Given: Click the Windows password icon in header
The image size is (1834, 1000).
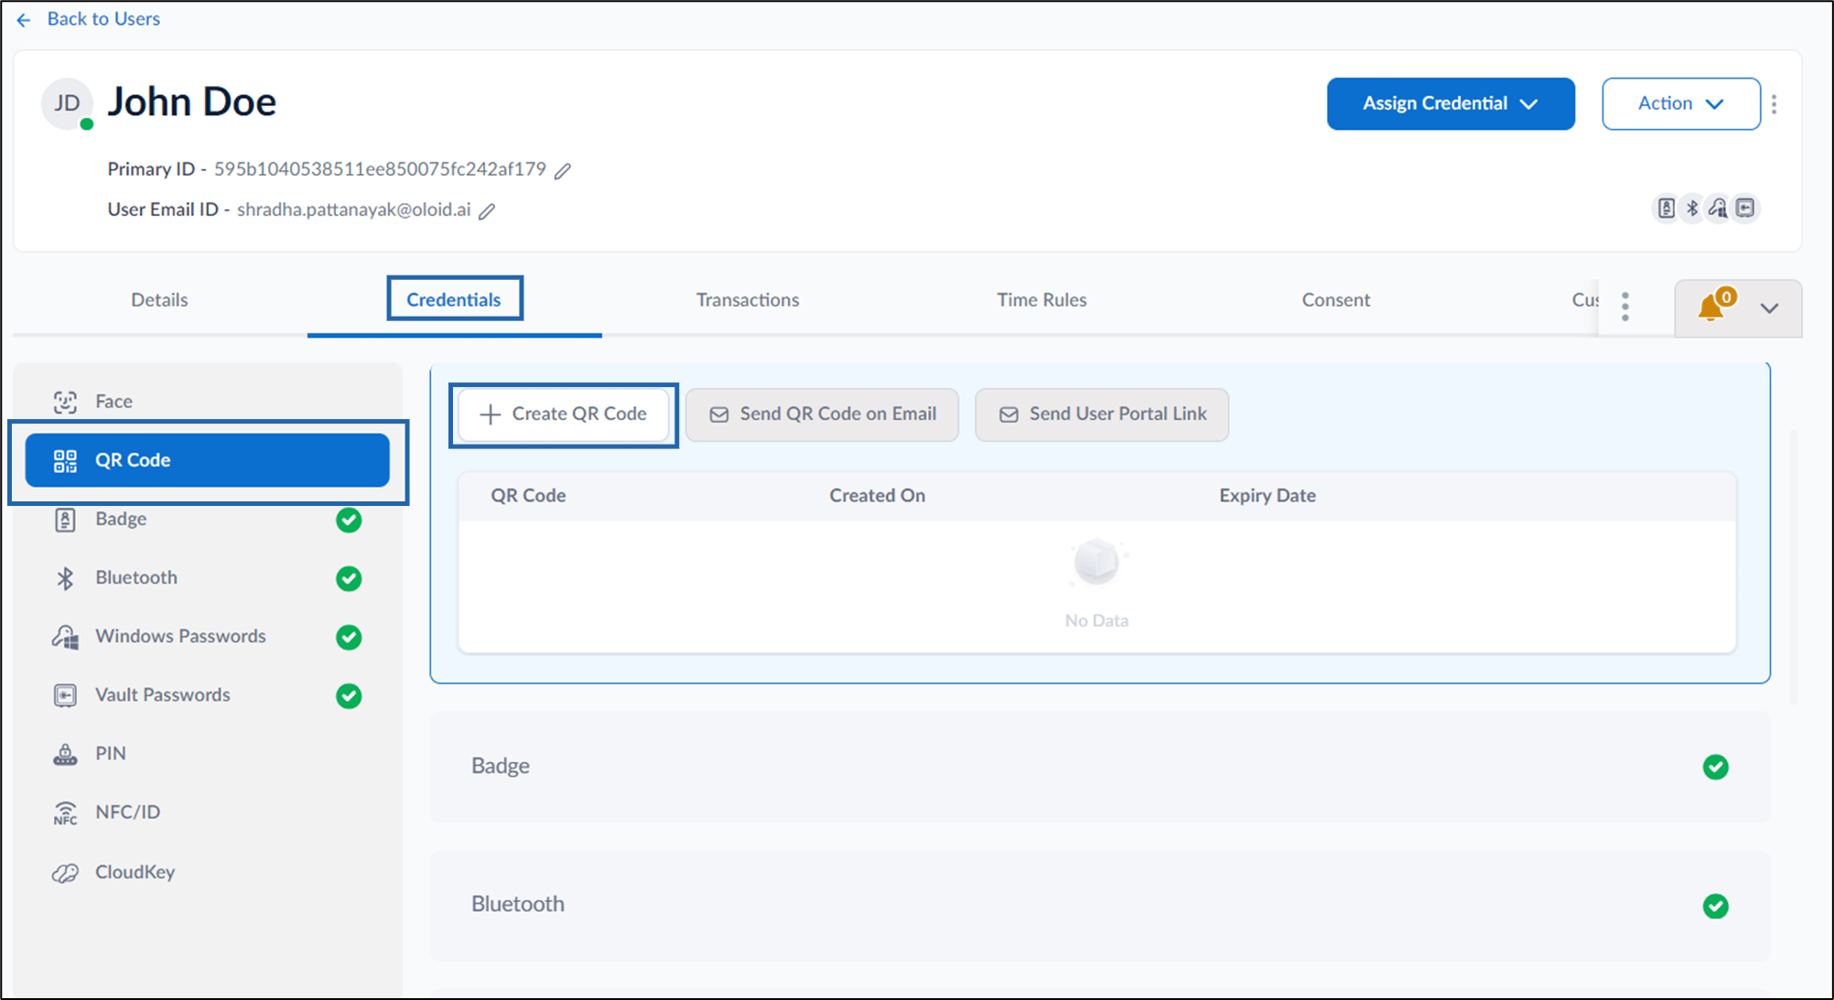Looking at the screenshot, I should (1719, 209).
